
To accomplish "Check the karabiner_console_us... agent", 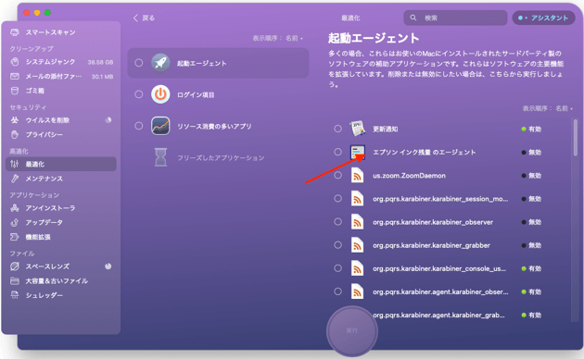I will [337, 268].
